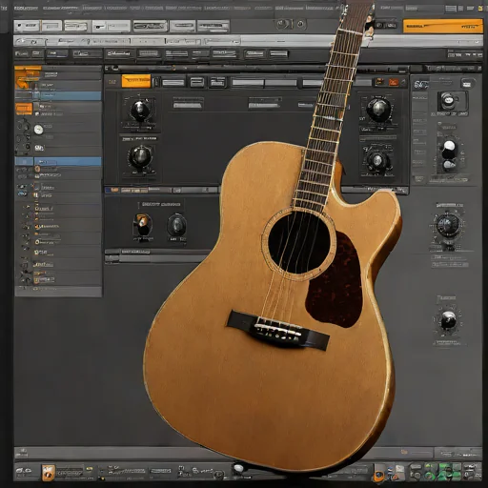This screenshot has height=488, width=488.
Task: Flip the white vertical toggle switch on right
Action: [449, 154]
